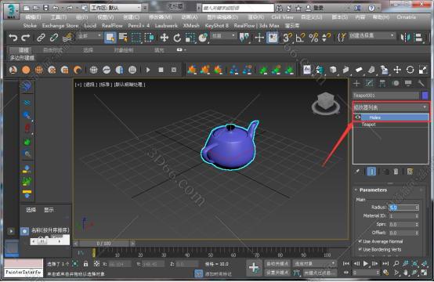
Task: Open the Civil View menu
Action: point(282,17)
